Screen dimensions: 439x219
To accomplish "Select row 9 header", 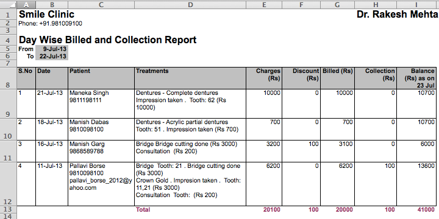I will pyautogui.click(x=9, y=103).
